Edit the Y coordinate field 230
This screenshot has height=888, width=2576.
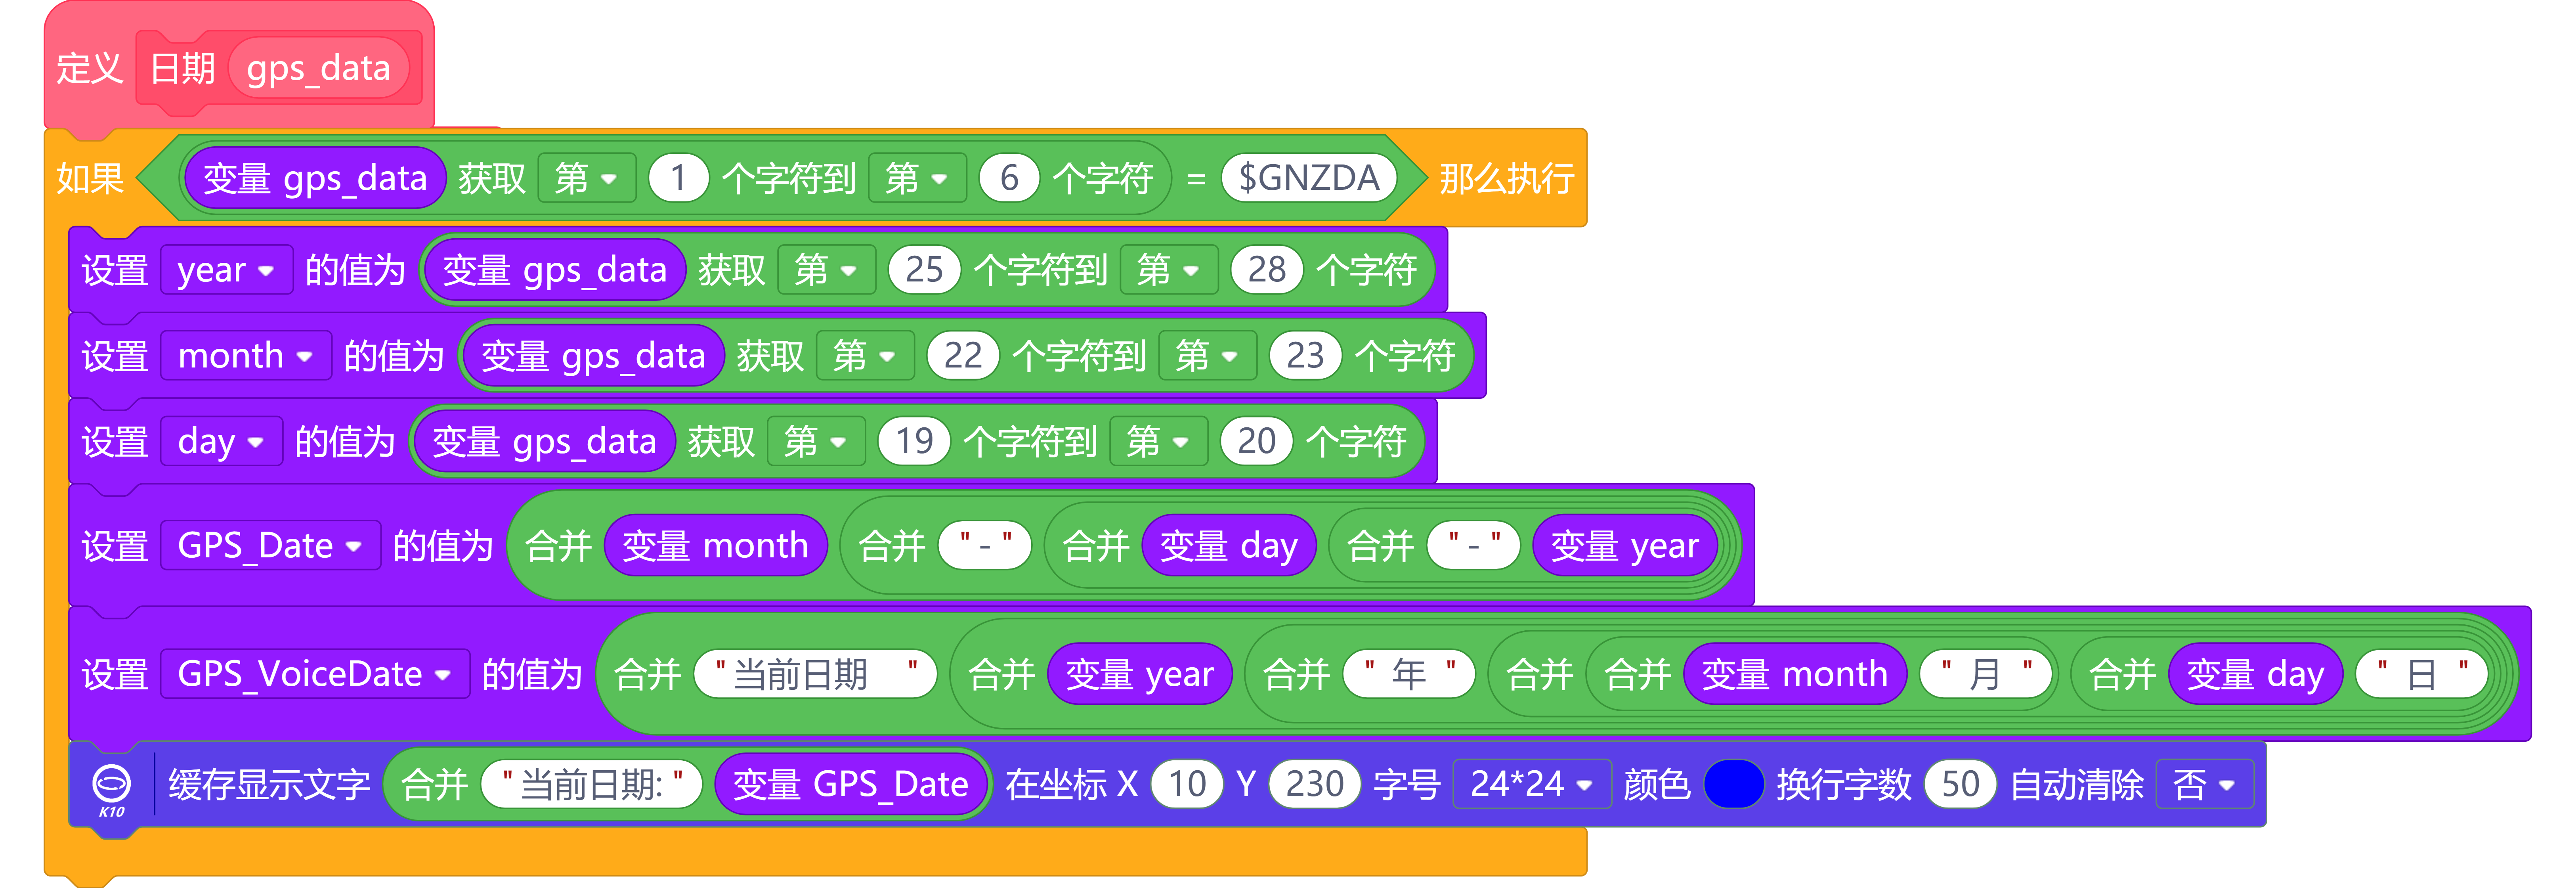(x=1314, y=784)
